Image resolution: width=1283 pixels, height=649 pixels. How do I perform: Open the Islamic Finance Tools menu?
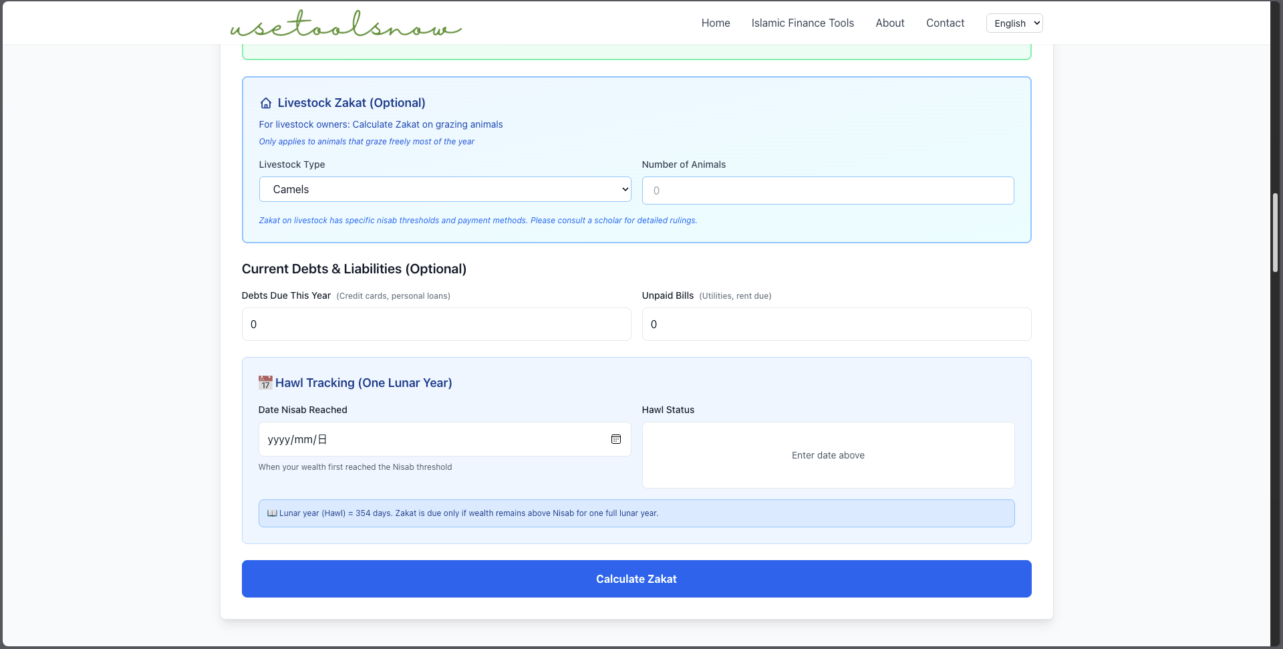pos(802,23)
